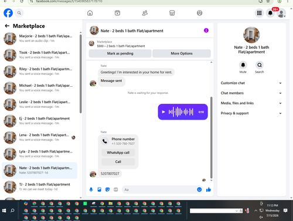
Task: Click Nate chat header title
Action: [x=132, y=30]
